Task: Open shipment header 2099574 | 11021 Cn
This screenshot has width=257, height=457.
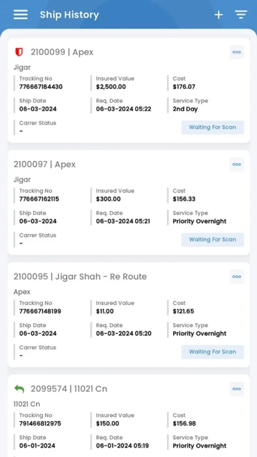Action: point(69,389)
